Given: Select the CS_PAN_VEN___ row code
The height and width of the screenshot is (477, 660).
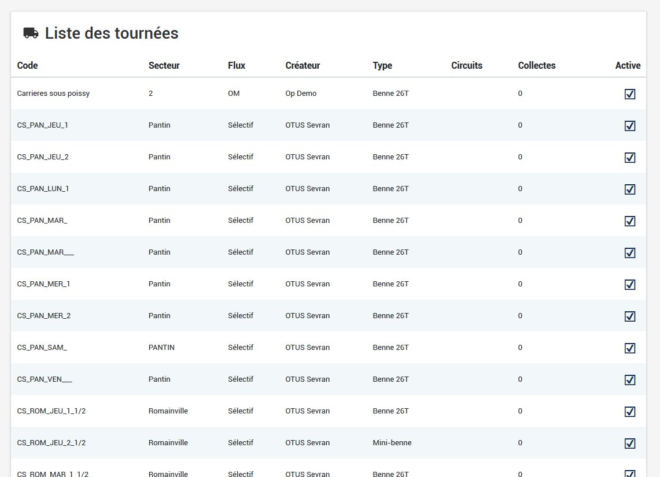Looking at the screenshot, I should pyautogui.click(x=45, y=379).
